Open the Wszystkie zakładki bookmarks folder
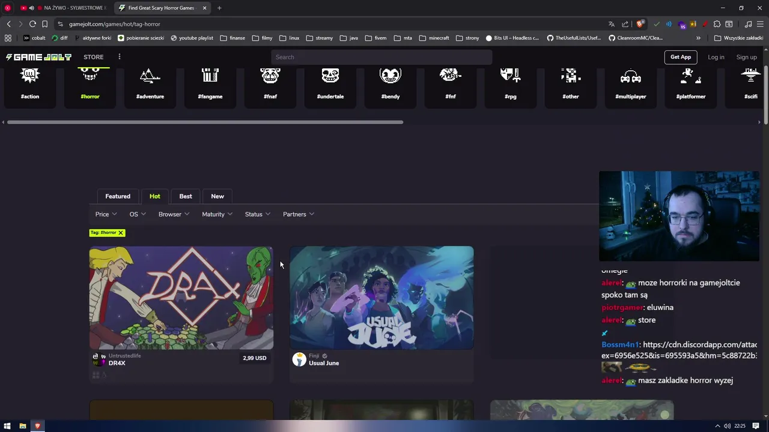 coord(738,38)
